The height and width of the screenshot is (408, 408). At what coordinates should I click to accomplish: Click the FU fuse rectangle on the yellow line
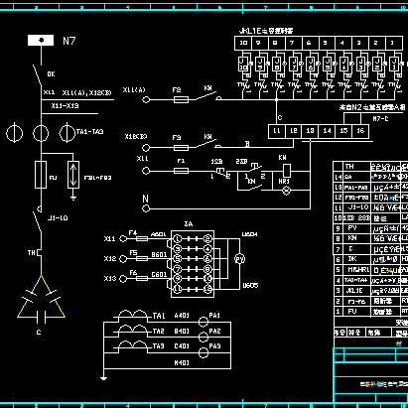tap(41, 175)
